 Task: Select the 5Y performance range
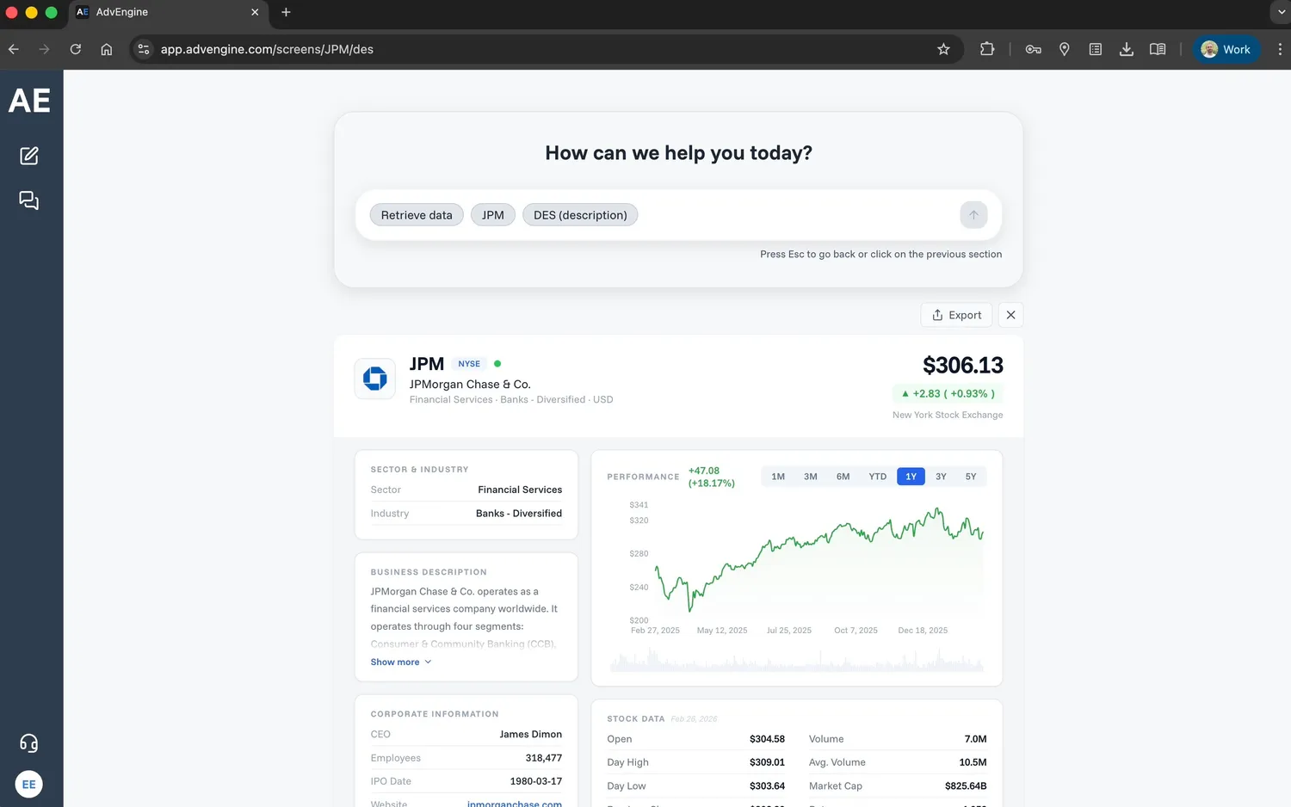[971, 477]
